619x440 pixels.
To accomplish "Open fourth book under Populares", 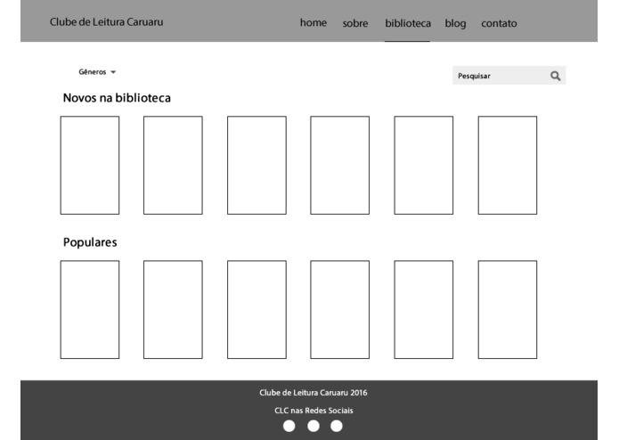I will coord(340,309).
